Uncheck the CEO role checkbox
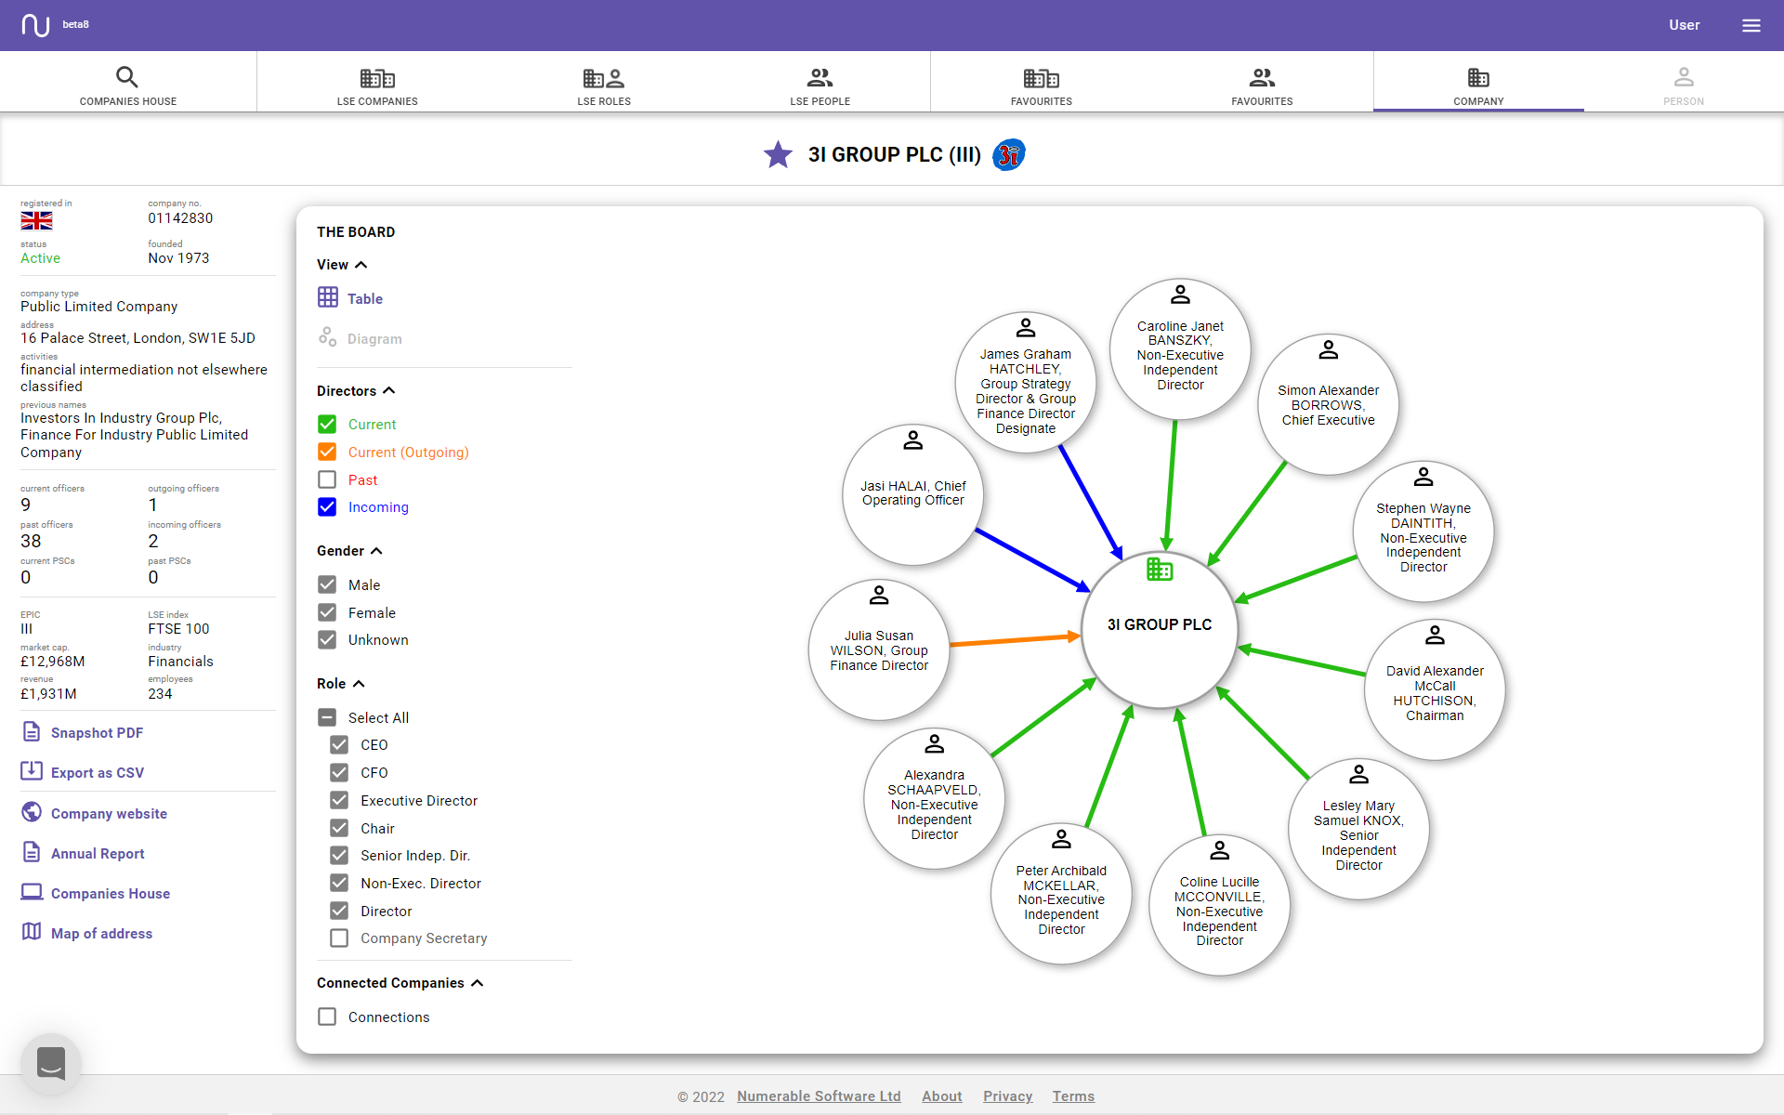The width and height of the screenshot is (1784, 1115). pyautogui.click(x=339, y=745)
